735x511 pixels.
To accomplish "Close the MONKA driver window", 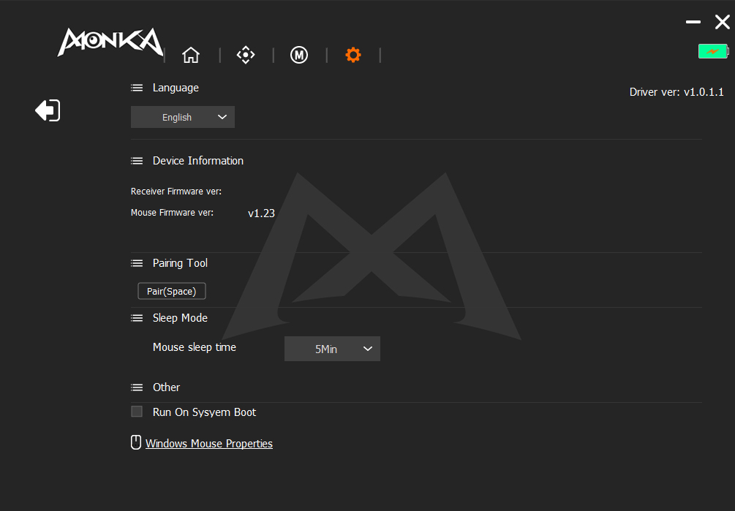I will 722,23.
